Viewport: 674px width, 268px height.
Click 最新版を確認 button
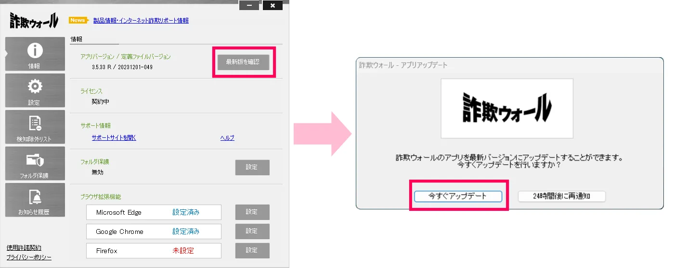pyautogui.click(x=243, y=62)
